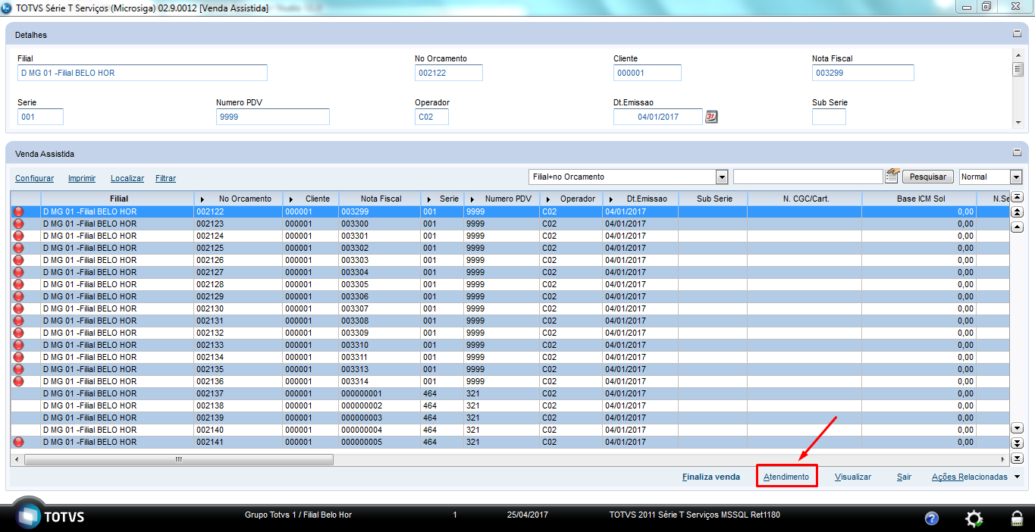Viewport: 1035px width, 532px height.
Task: Click the red status circle of orçamento 002136
Action: (x=19, y=381)
